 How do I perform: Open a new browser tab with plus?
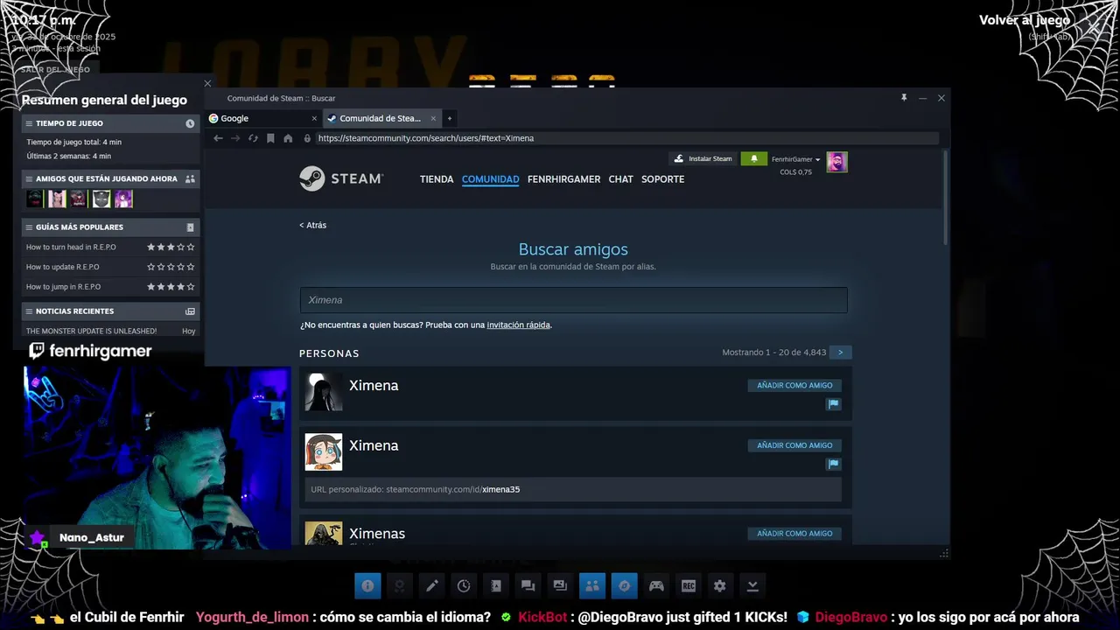point(450,118)
